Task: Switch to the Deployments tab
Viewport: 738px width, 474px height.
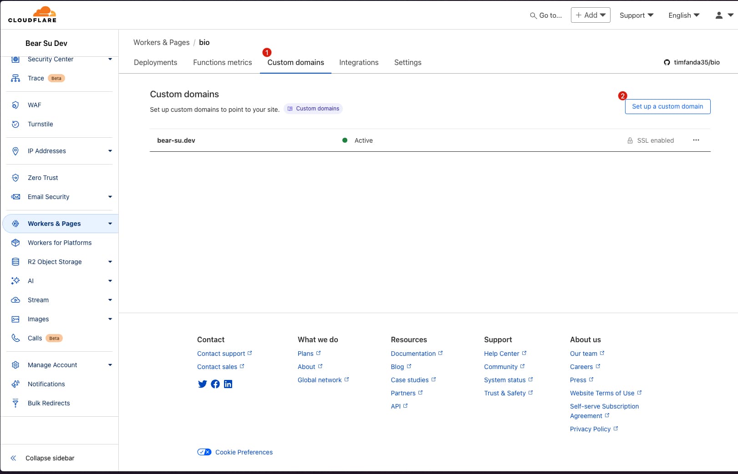Action: 155,62
